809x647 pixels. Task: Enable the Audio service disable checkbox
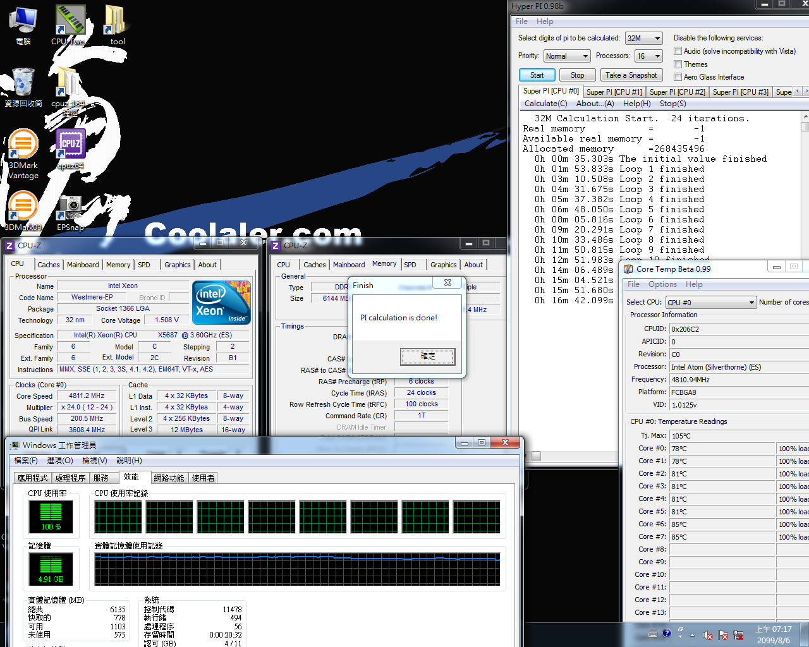tap(678, 51)
